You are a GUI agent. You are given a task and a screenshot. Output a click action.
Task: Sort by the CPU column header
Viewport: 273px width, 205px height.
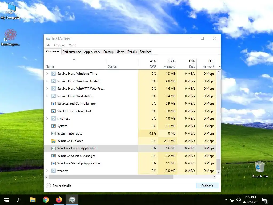[x=148, y=64]
